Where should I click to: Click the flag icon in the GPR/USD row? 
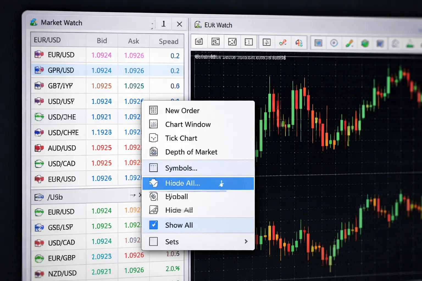click(x=39, y=70)
